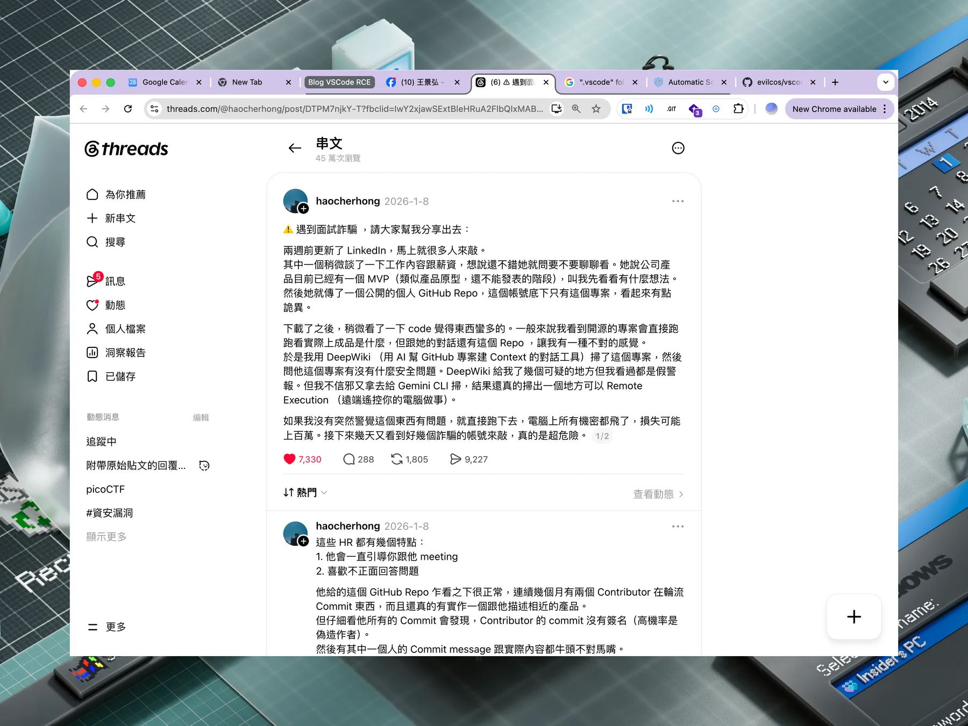Follow haocherhong via reply post avatar
The image size is (968, 726).
[304, 542]
